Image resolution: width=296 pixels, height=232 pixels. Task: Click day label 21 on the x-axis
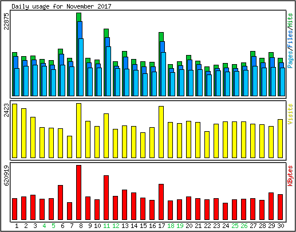point(198,226)
